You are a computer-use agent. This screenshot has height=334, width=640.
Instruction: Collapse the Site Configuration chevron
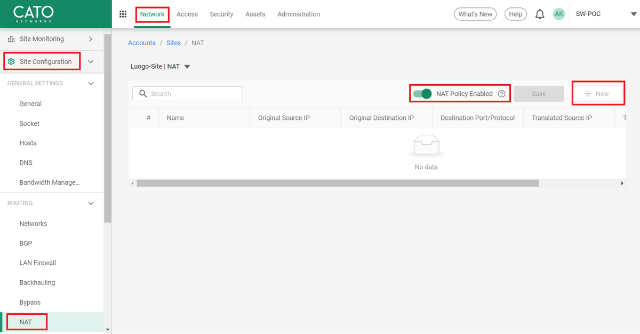[x=91, y=62]
